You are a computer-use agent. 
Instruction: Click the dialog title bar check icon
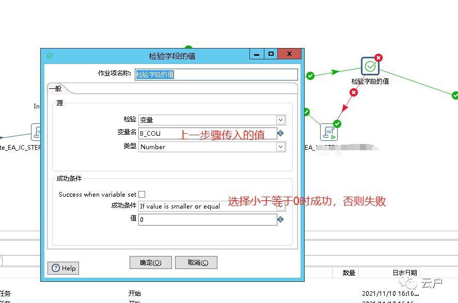click(x=50, y=56)
